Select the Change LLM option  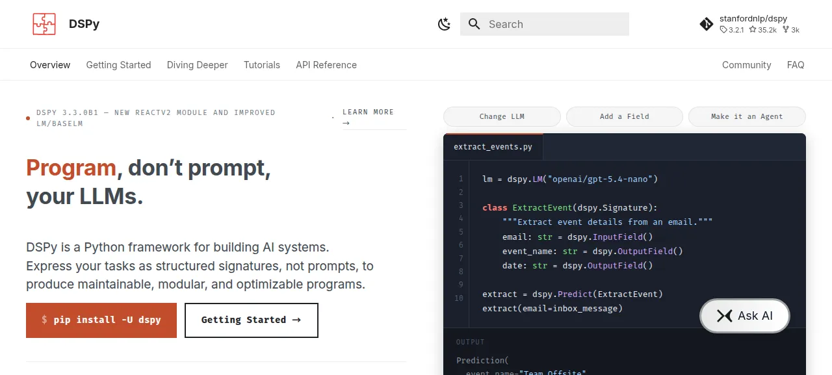tap(502, 116)
